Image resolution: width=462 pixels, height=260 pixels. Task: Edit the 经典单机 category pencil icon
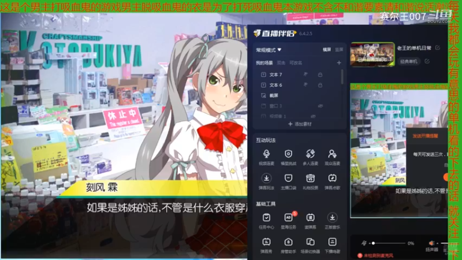coord(427,61)
